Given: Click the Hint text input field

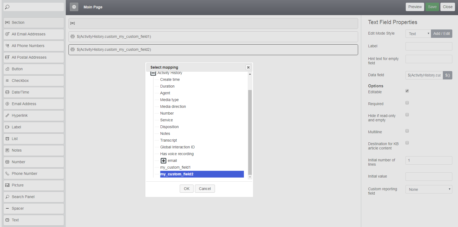Looking at the screenshot, I should pos(429,59).
